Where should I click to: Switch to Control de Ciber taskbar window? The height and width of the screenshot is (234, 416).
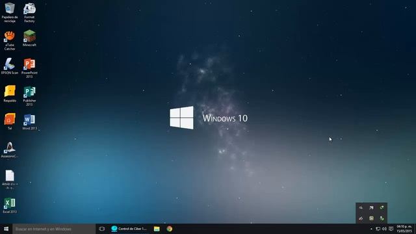click(129, 229)
